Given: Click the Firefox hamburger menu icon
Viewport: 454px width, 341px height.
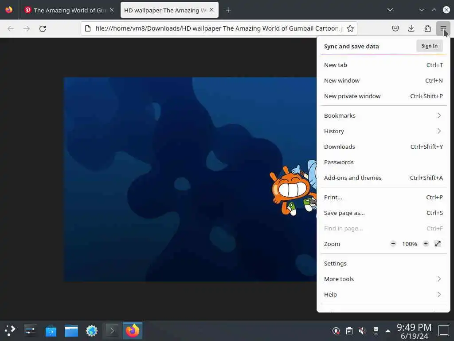Looking at the screenshot, I should coord(443,28).
